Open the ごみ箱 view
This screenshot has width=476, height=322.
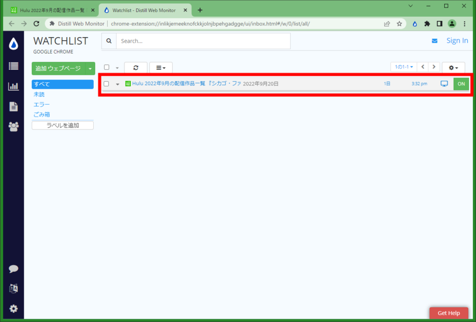coord(41,114)
